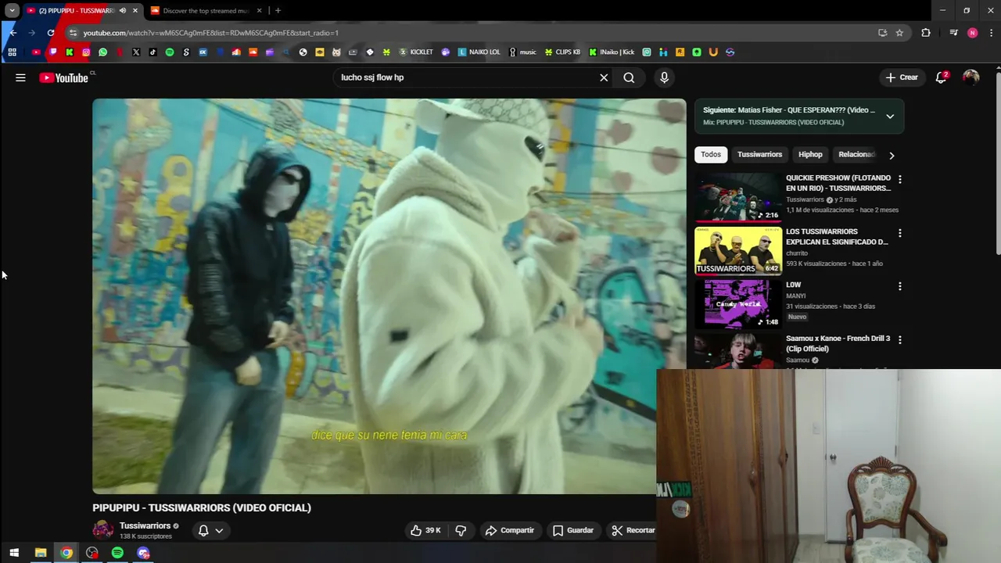This screenshot has width=1001, height=563.
Task: Open the NAIKO LOL bookmark
Action: pyautogui.click(x=479, y=52)
